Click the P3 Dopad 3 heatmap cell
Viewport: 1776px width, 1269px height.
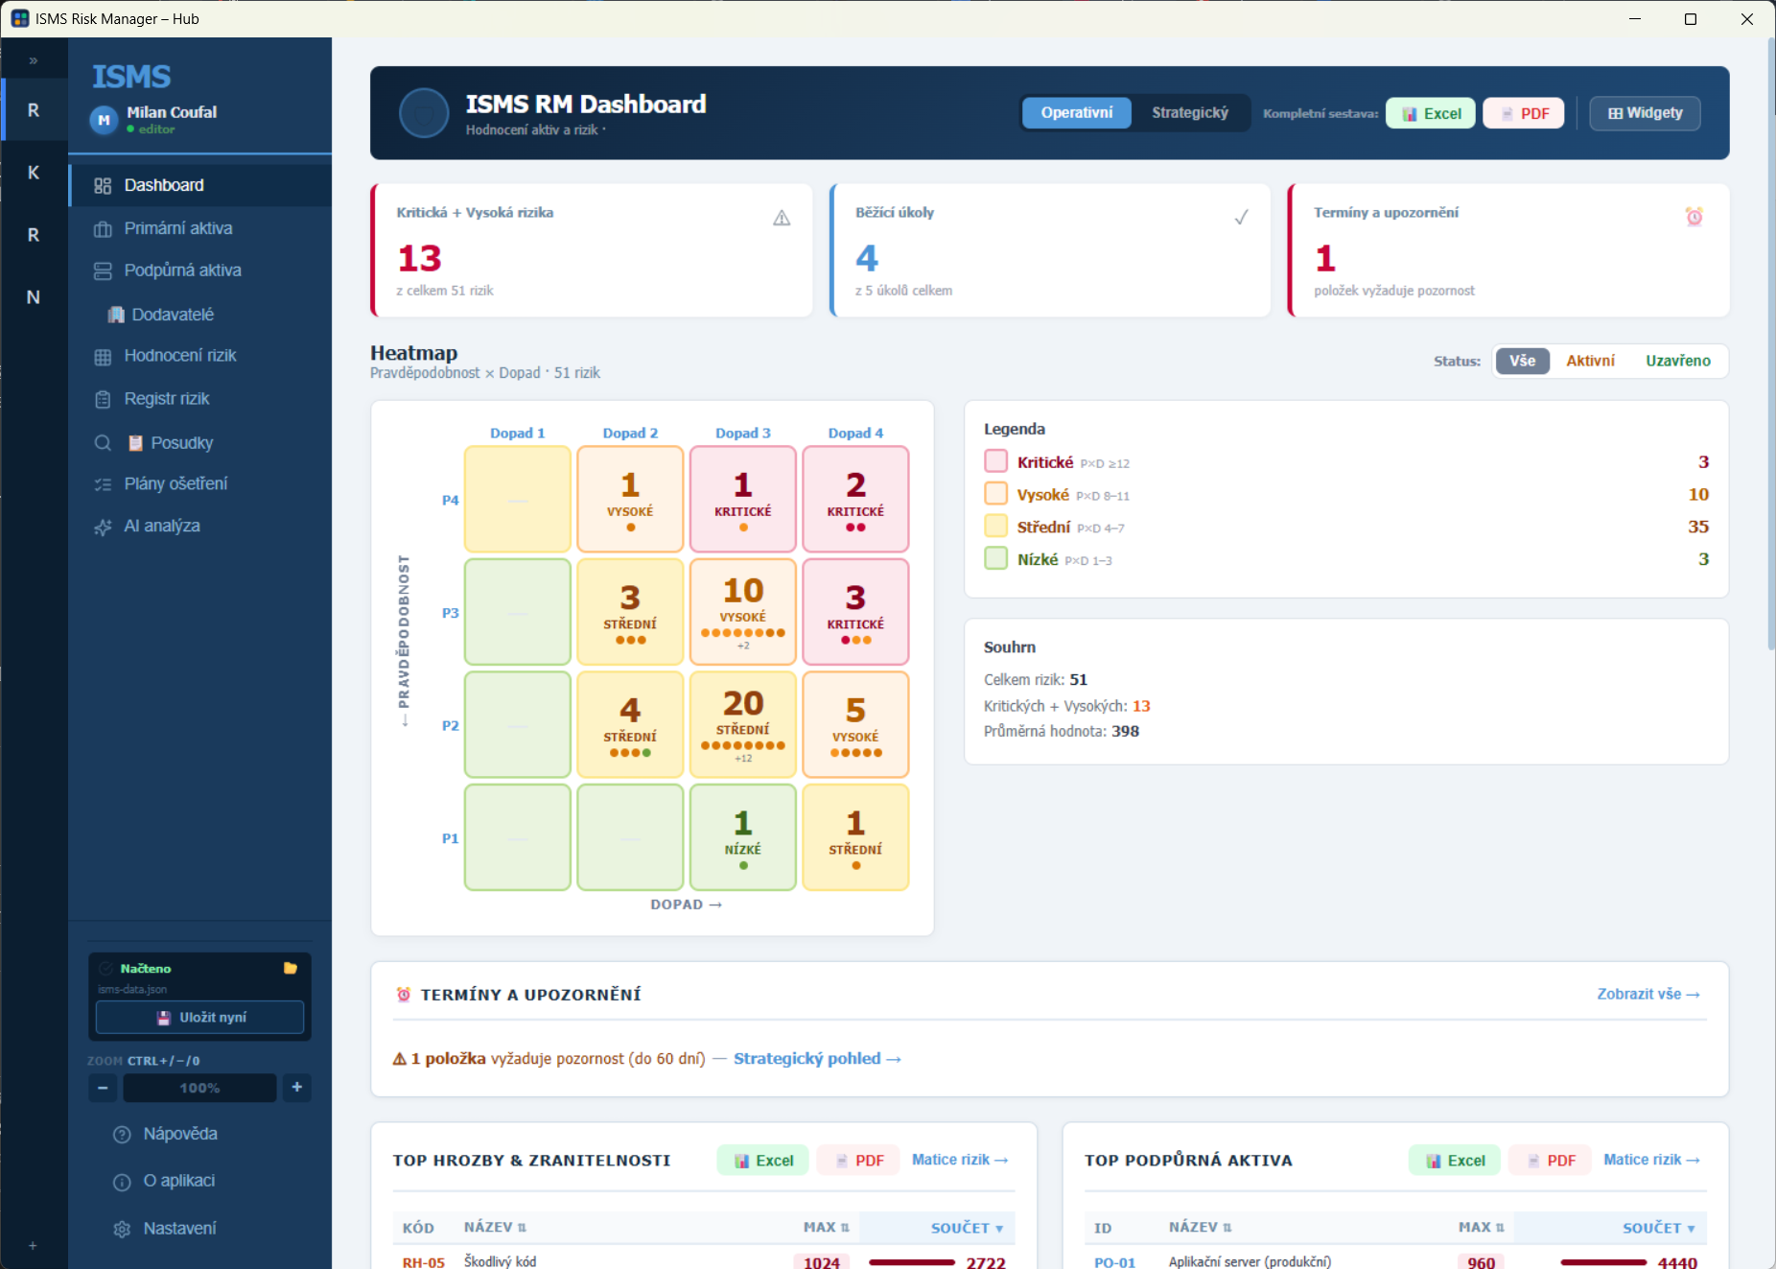743,612
